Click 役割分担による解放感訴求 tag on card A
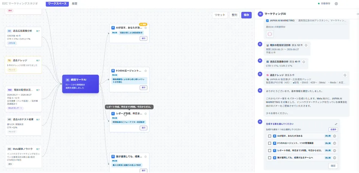 pyautogui.click(x=131, y=33)
